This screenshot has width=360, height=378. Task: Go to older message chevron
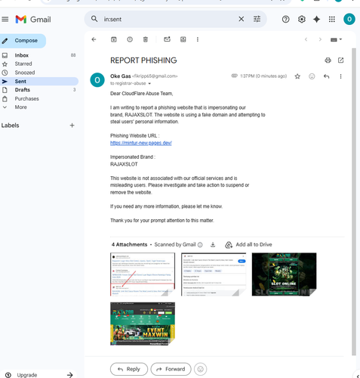tap(320, 39)
